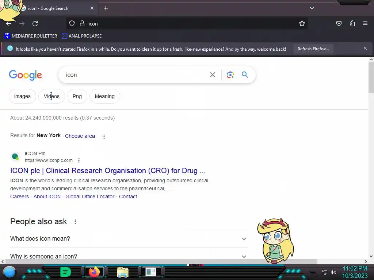Expand What does icon mean question
The width and height of the screenshot is (374, 280).
click(129, 239)
